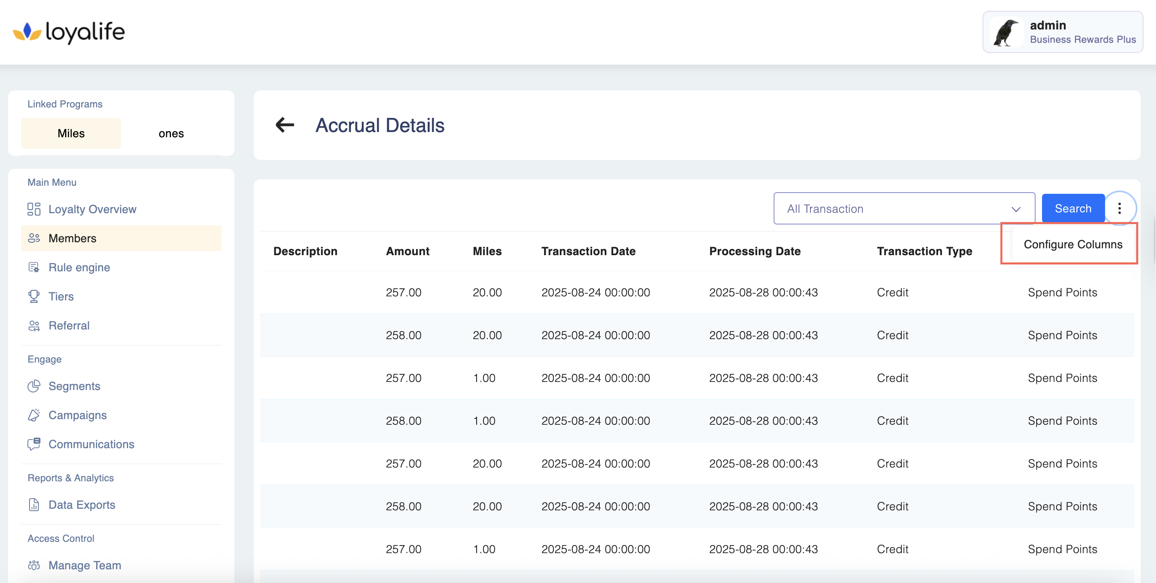This screenshot has width=1156, height=583.
Task: Open admin Business Rewards Plus profile
Action: tap(1062, 32)
